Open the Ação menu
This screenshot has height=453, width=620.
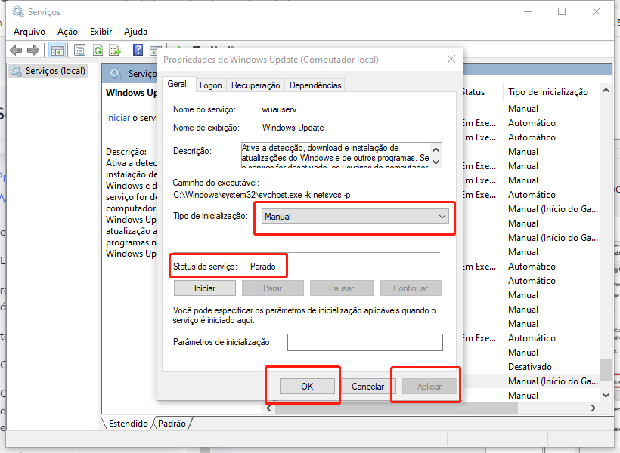pyautogui.click(x=67, y=32)
